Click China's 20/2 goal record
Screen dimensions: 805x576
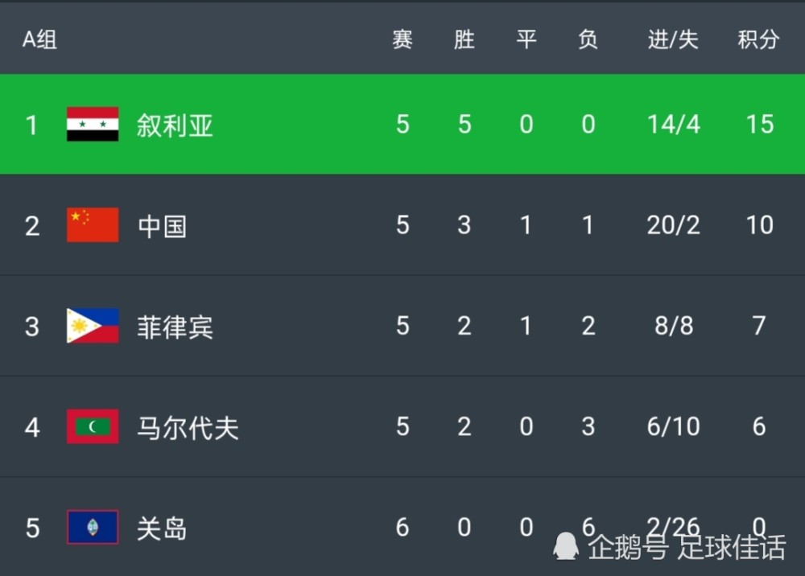point(673,224)
